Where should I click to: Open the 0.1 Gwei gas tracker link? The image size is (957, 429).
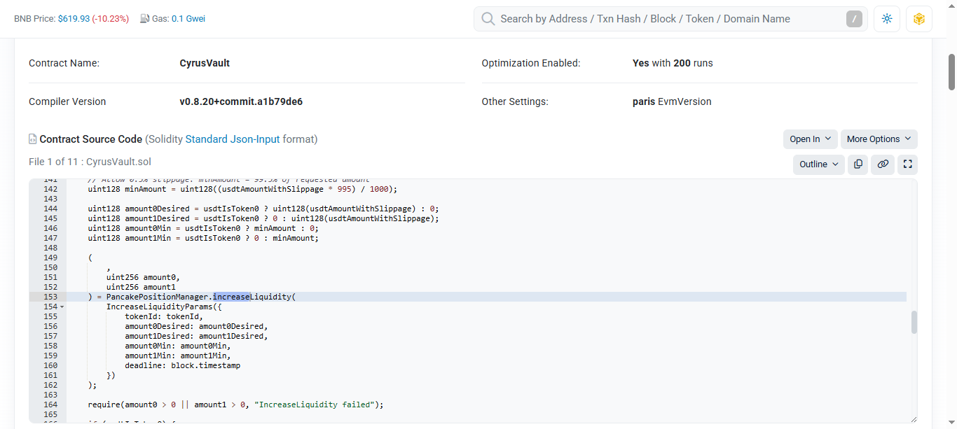pos(187,18)
